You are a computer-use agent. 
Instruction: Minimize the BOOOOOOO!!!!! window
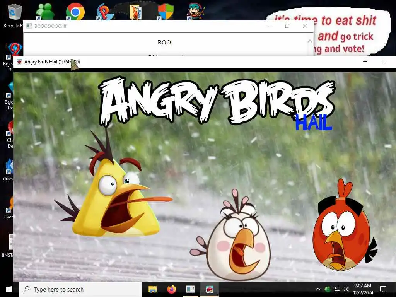pos(270,26)
